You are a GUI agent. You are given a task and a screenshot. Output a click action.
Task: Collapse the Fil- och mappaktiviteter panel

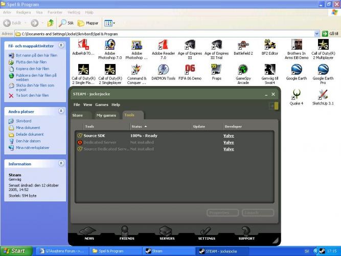pyautogui.click(x=61, y=46)
